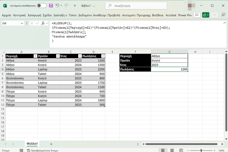Select cell A6 Θεσσαλονίκη
228x152 pixels.
pyautogui.click(x=22, y=78)
